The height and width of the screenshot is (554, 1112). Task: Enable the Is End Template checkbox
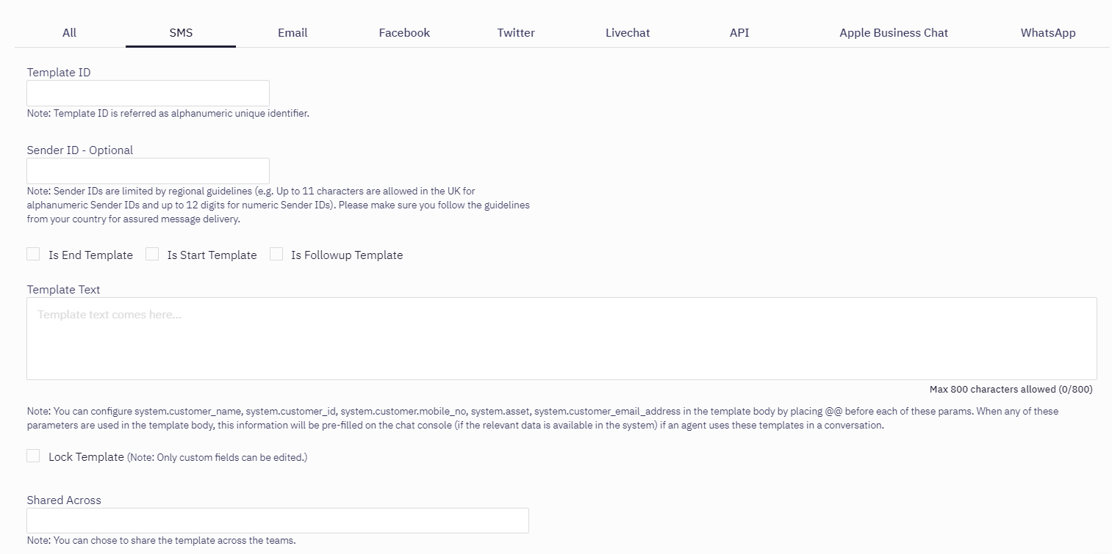33,254
